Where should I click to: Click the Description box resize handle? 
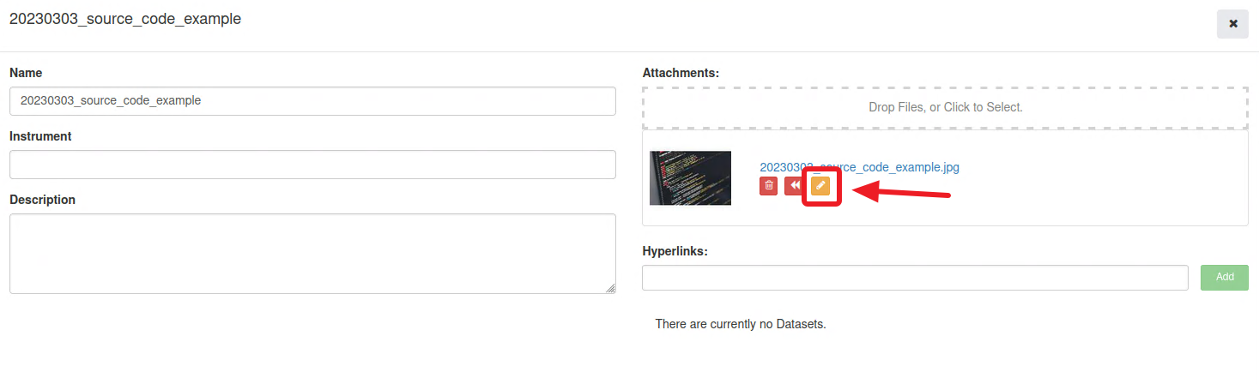point(611,289)
